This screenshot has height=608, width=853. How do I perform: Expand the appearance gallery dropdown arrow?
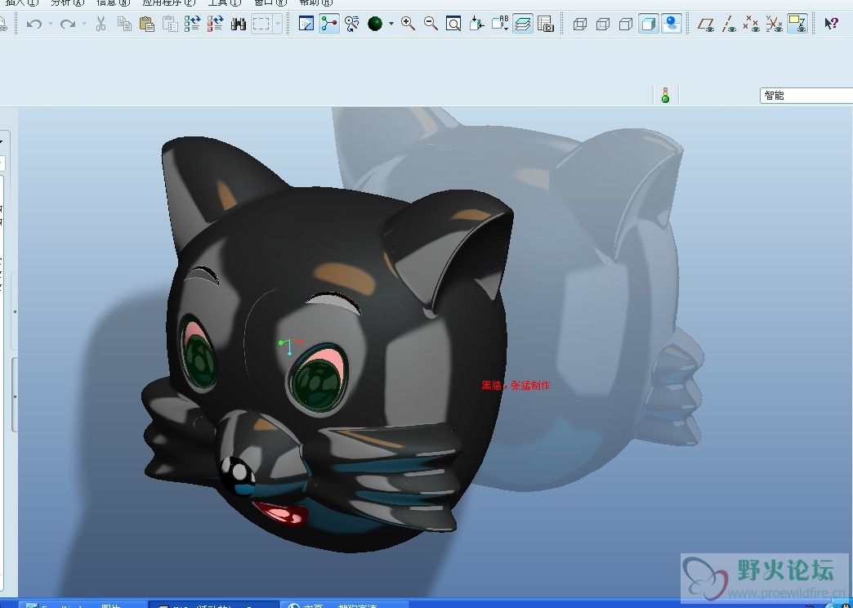pos(391,24)
